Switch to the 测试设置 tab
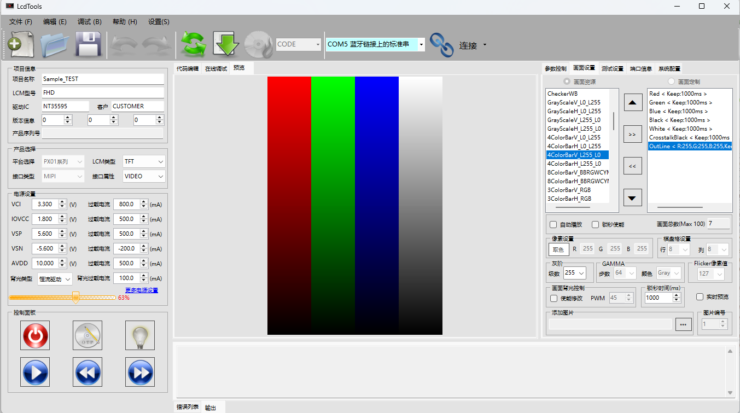 [612, 68]
